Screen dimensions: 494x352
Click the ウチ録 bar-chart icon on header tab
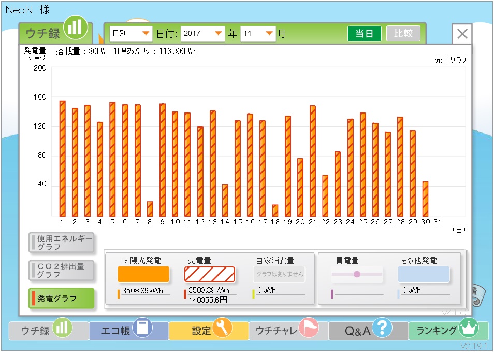click(x=75, y=27)
